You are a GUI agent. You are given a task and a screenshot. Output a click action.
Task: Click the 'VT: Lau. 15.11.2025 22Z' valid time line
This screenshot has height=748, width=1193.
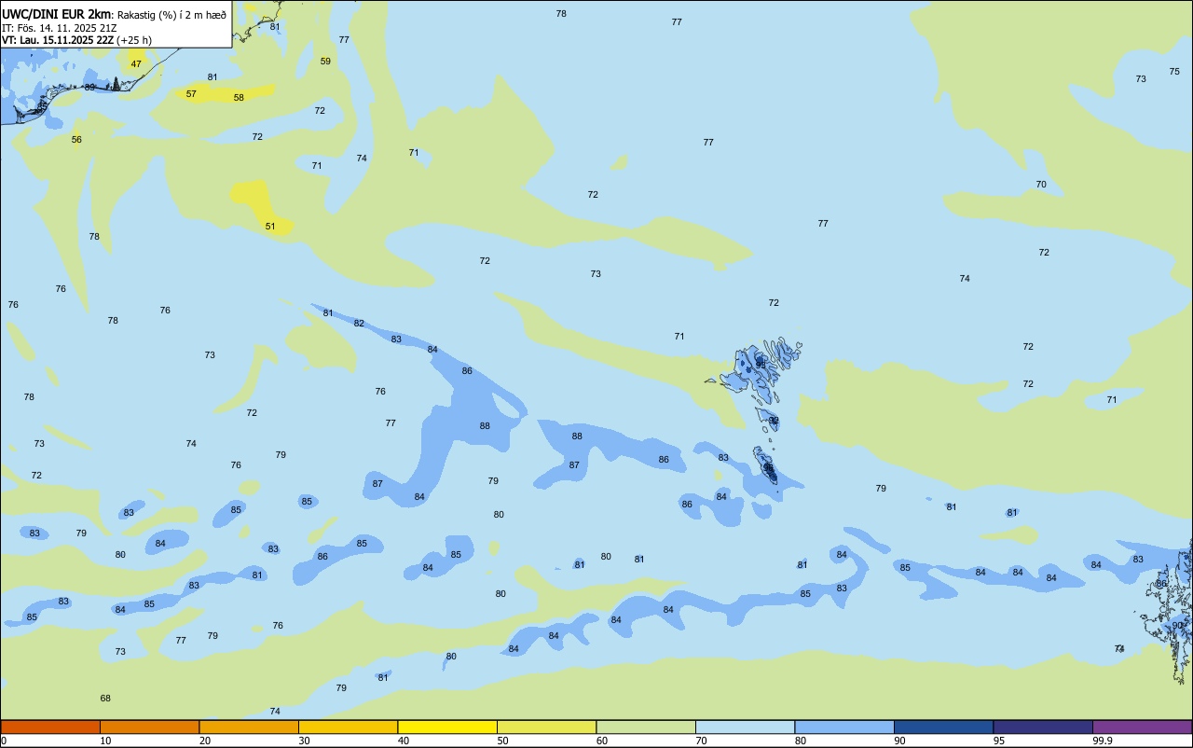coord(58,40)
